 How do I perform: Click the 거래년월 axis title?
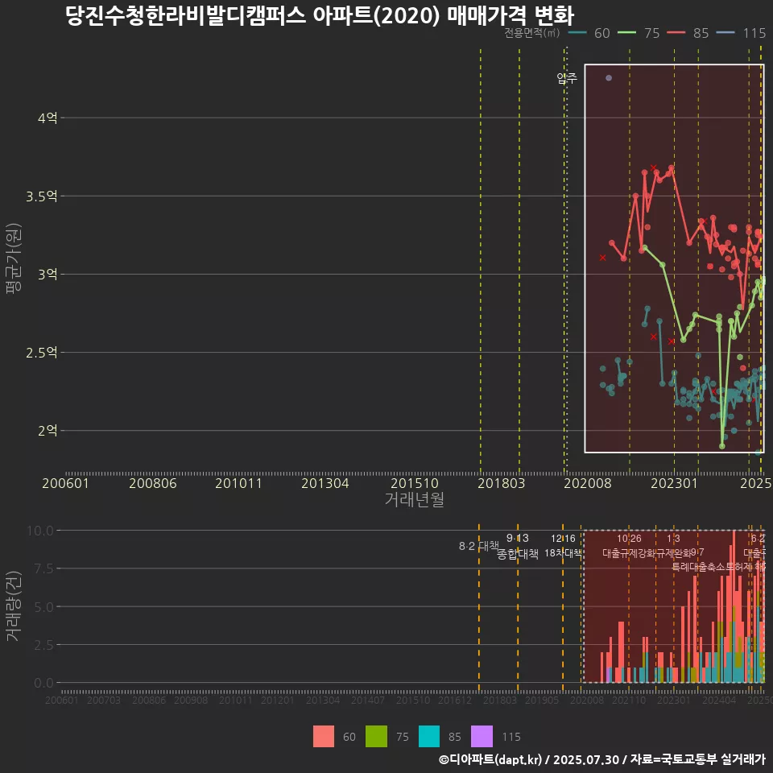[415, 499]
